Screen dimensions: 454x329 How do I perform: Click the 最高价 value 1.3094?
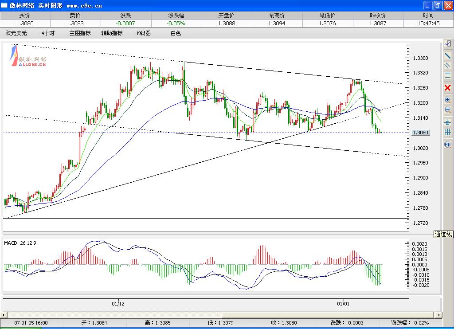277,23
